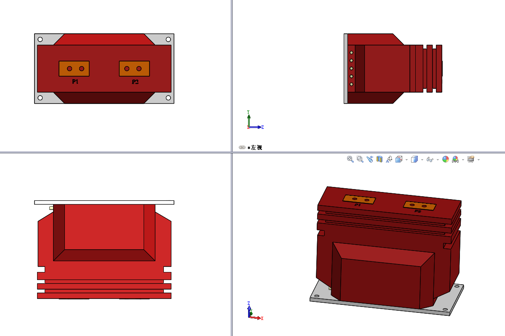
Task: Click the XZ coordinate triad in isometric view
Action: [255, 311]
